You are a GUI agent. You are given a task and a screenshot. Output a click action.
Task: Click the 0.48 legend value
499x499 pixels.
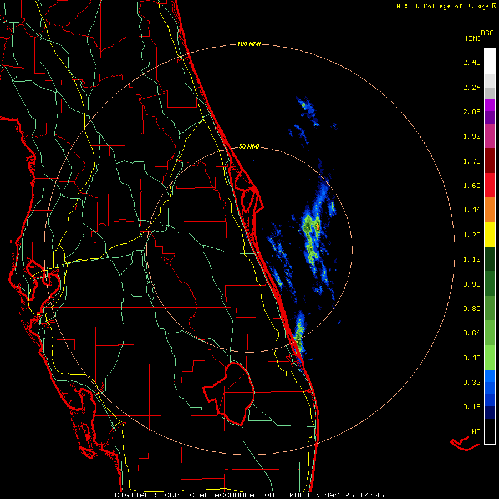472,358
